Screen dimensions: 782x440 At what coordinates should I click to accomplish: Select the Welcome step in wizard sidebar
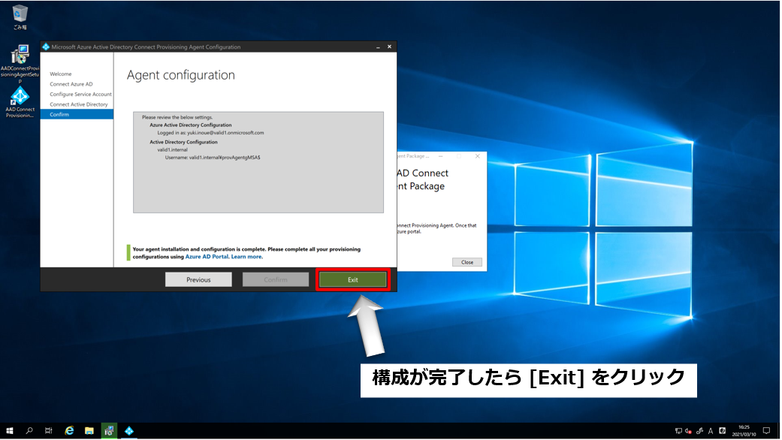60,74
